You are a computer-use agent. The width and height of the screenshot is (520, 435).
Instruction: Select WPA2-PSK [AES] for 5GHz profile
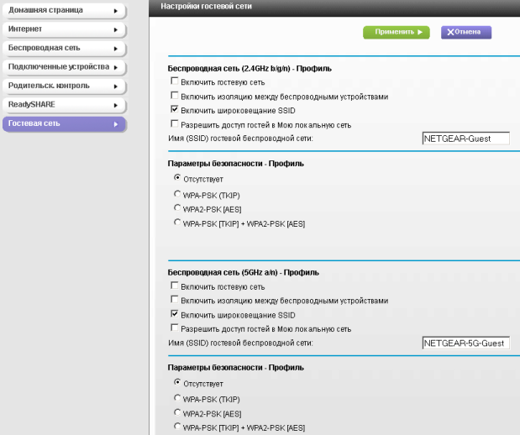177,412
